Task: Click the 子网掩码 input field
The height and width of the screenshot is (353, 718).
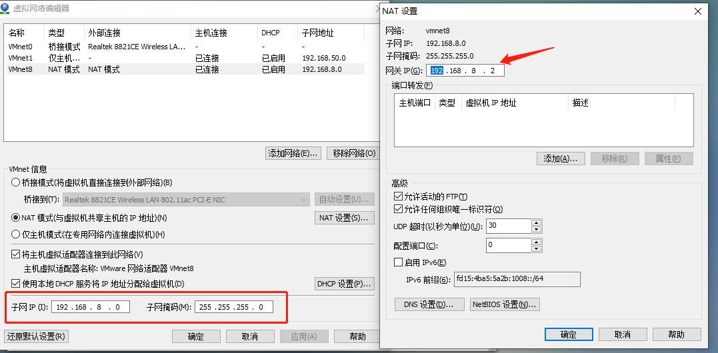Action: pyautogui.click(x=234, y=307)
